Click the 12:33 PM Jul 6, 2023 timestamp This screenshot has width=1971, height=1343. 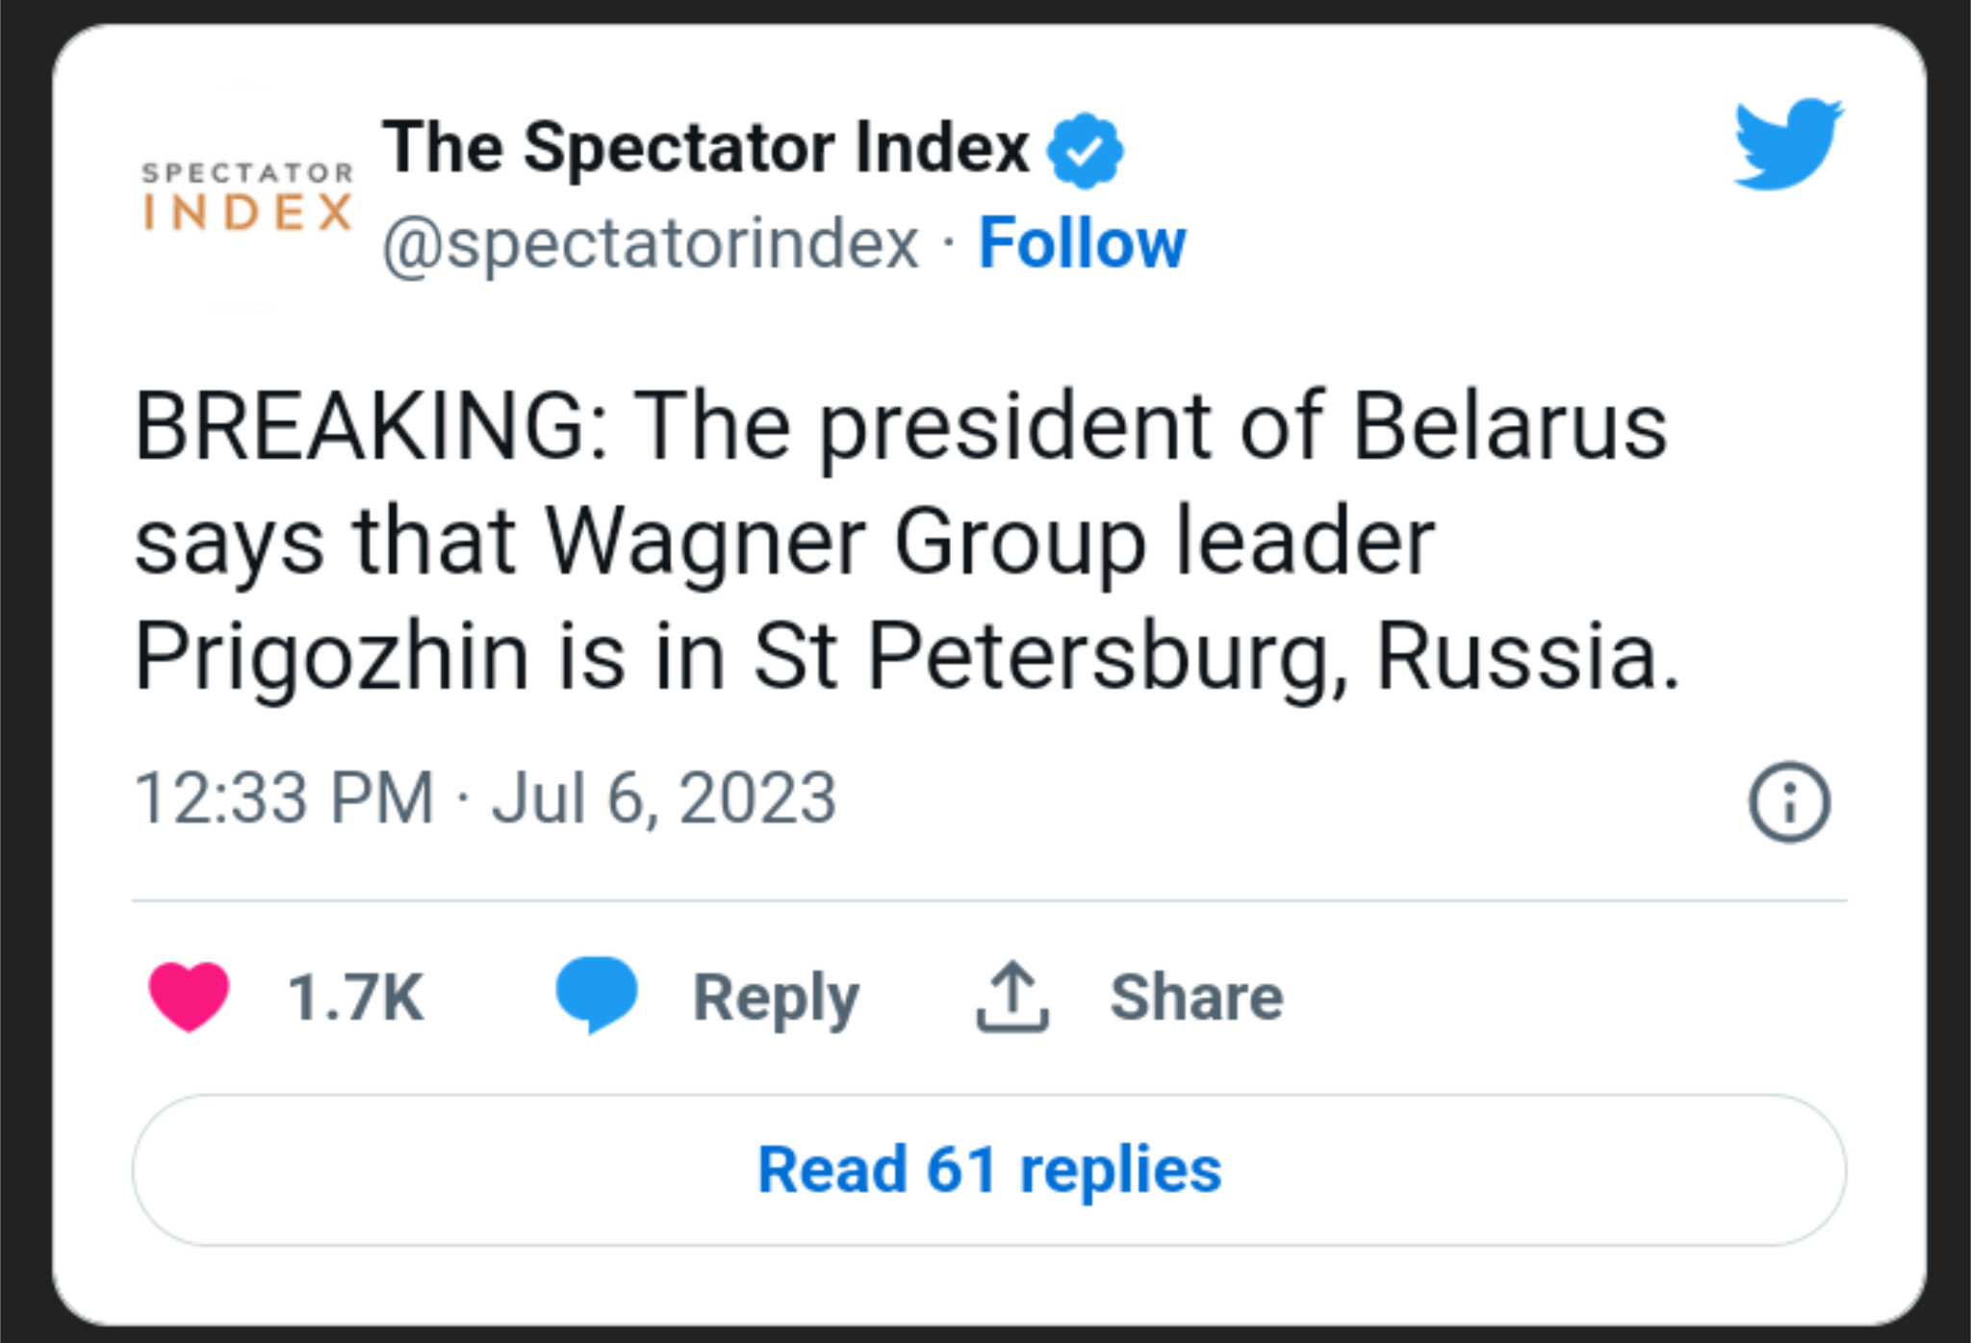[x=485, y=798]
